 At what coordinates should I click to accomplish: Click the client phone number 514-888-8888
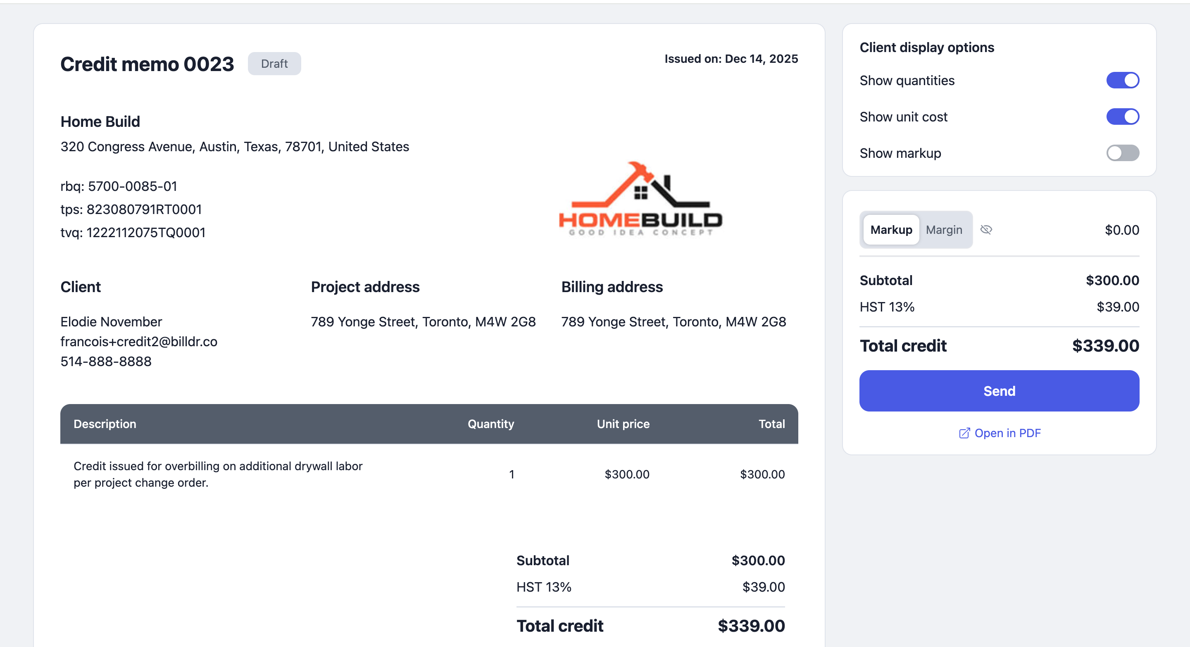(106, 362)
